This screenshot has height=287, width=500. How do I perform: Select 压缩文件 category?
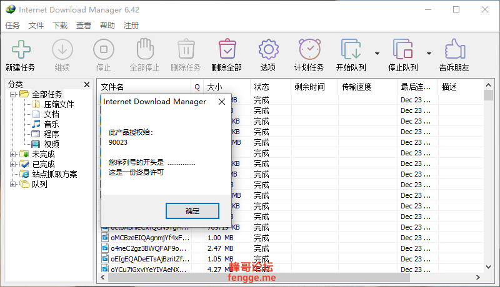59,104
